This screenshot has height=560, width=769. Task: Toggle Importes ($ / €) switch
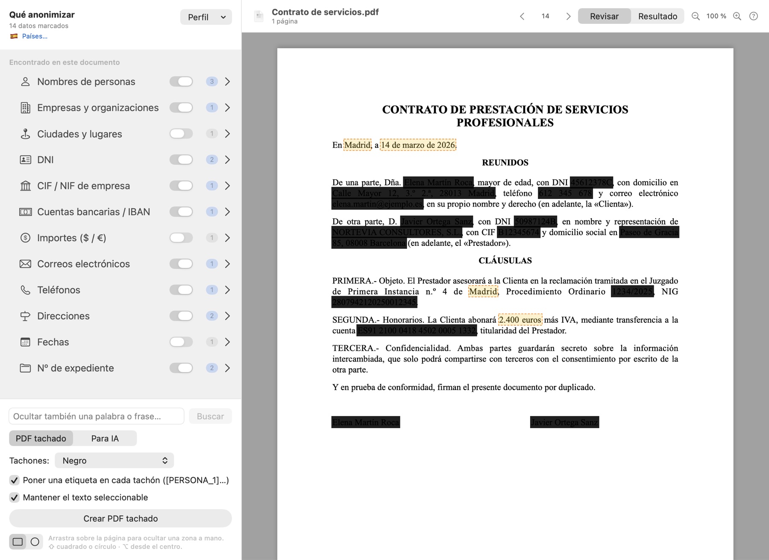tap(181, 238)
